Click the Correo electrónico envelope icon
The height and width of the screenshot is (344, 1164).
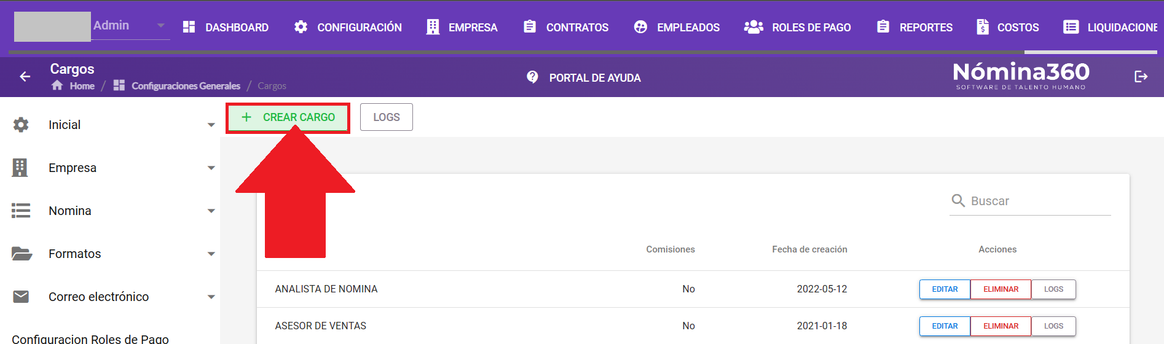pos(21,297)
